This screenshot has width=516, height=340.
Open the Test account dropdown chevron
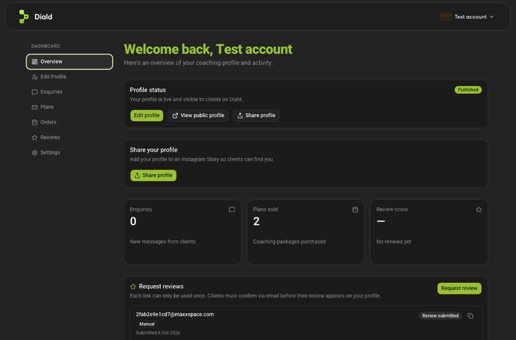pos(492,17)
